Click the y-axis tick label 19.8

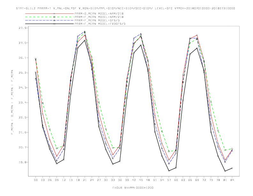coord(22,162)
